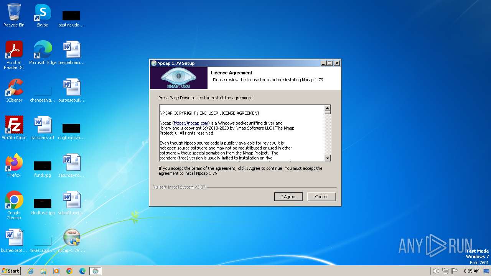Select the idcultural.jpg image file

pyautogui.click(x=43, y=206)
